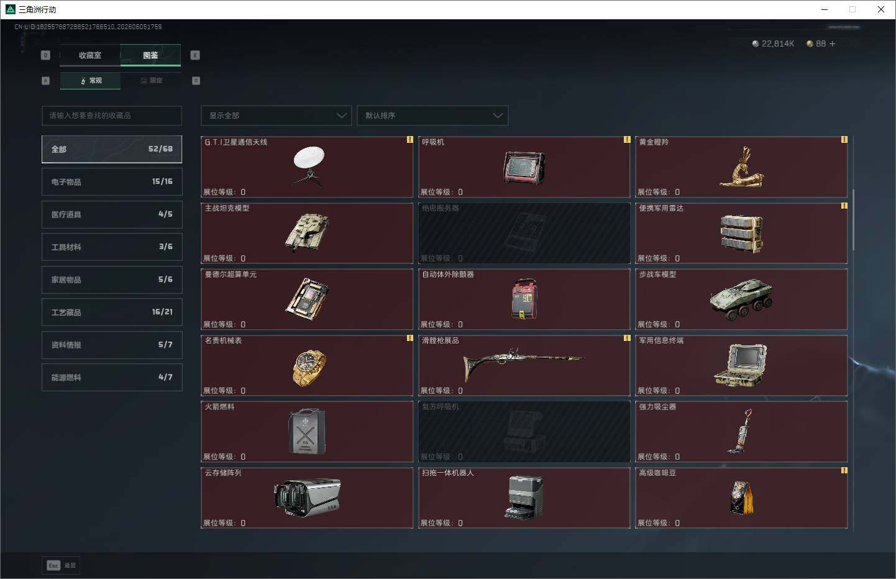Click the yellow badge on 滑膛枪展品 card
The height and width of the screenshot is (579, 896).
pyautogui.click(x=627, y=338)
